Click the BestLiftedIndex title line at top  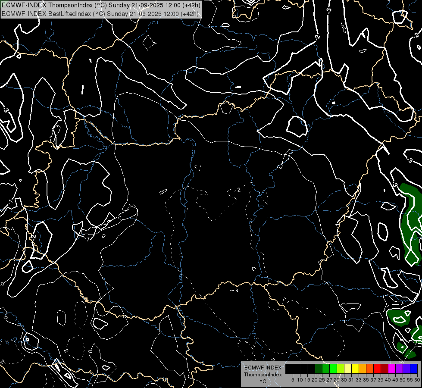100,13
